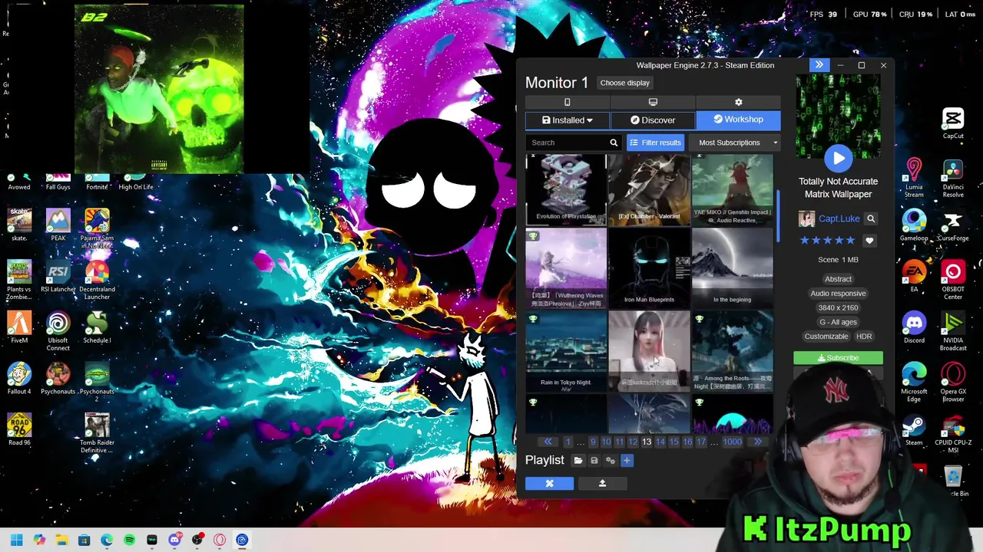Open OBS Studio from taskbar
This screenshot has width=983, height=552.
(x=197, y=540)
